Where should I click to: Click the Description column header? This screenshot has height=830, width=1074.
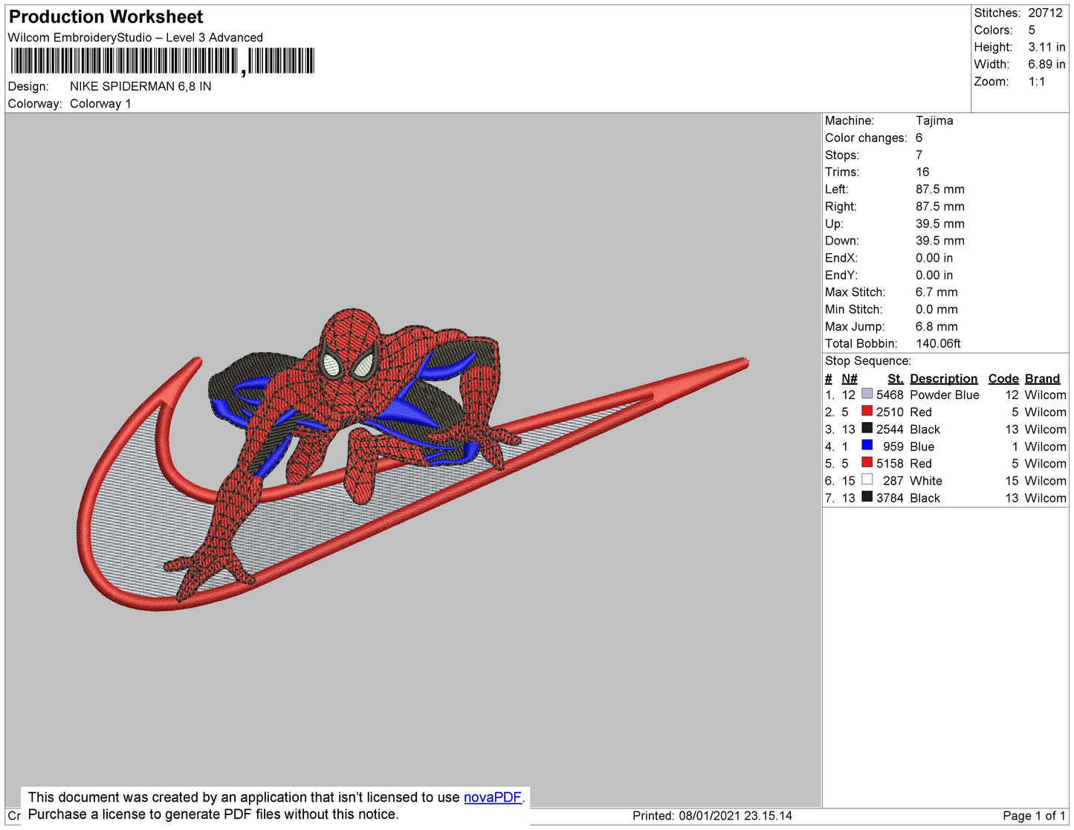(x=943, y=378)
